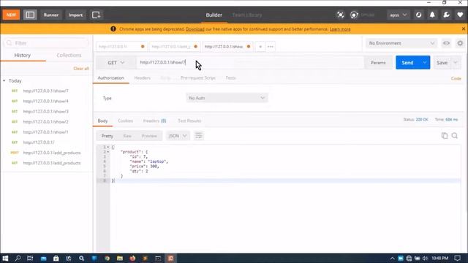468x263 pixels.
Task: Select the request tab ending in /show
Action: pyautogui.click(x=227, y=47)
